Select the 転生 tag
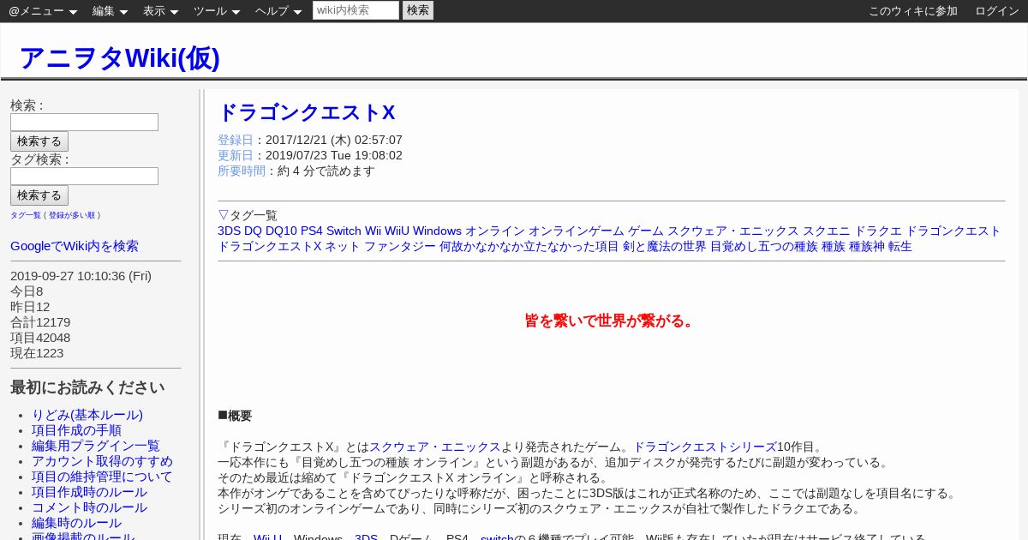The height and width of the screenshot is (540, 1028). 900,246
